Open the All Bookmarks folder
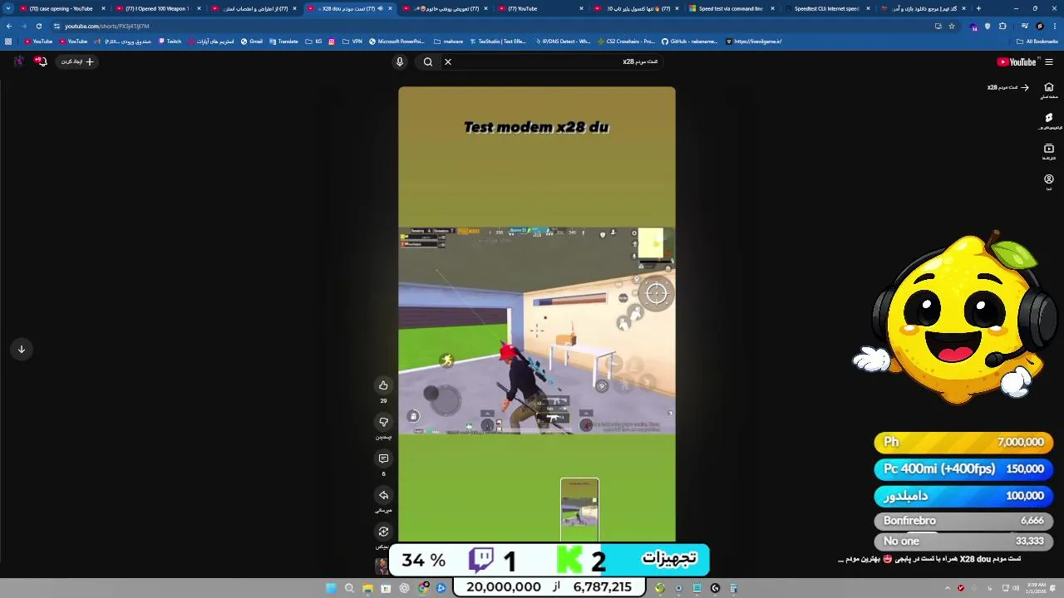The width and height of the screenshot is (1064, 598). click(x=1037, y=41)
